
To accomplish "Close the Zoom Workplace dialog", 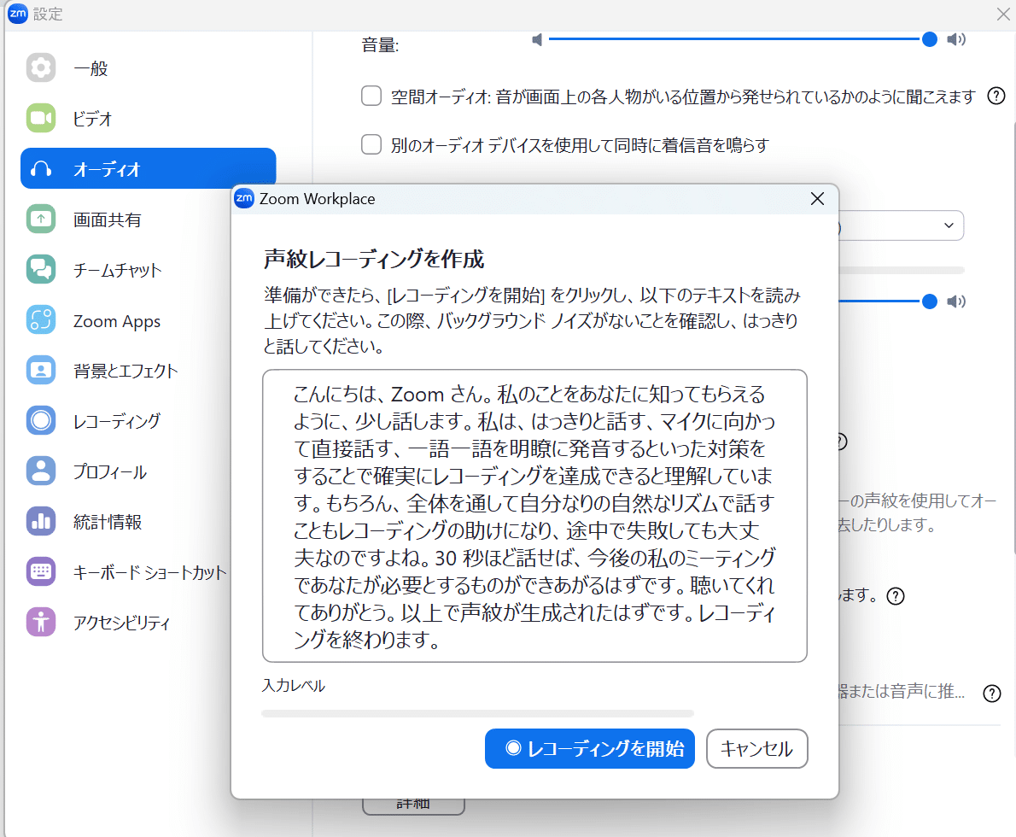I will (817, 198).
